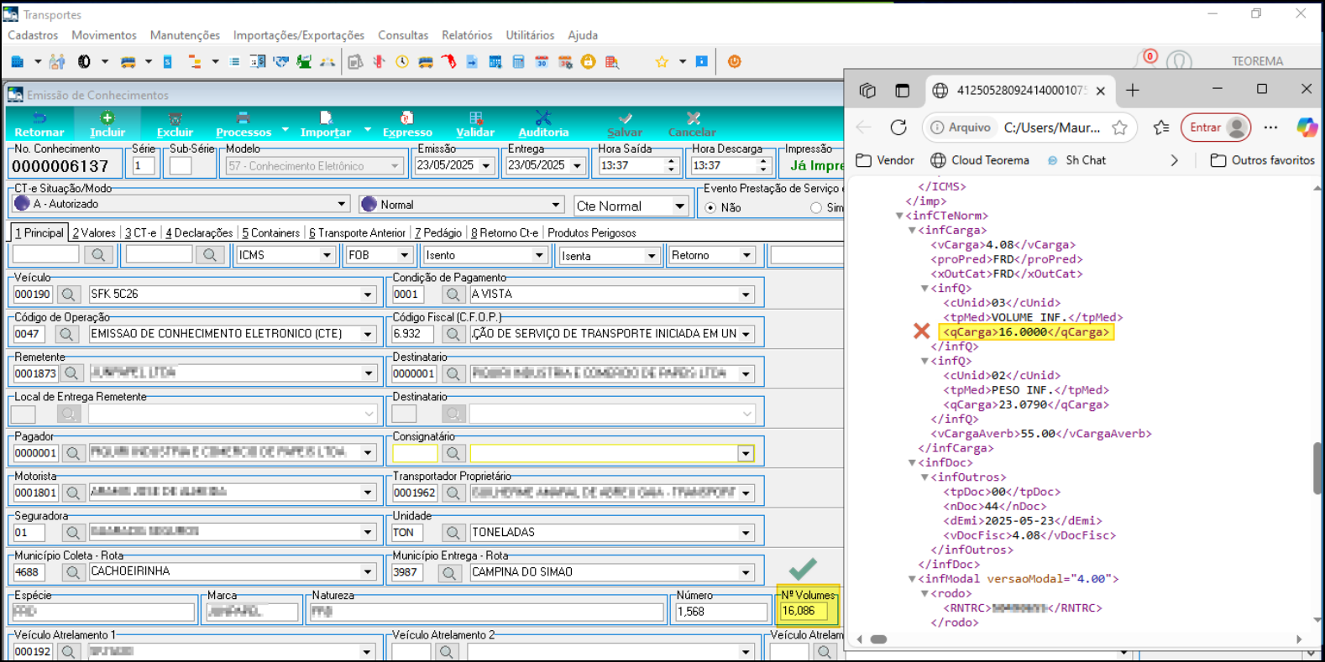Open the Cloud Teorema bookmark
This screenshot has width=1325, height=662.
(x=980, y=160)
